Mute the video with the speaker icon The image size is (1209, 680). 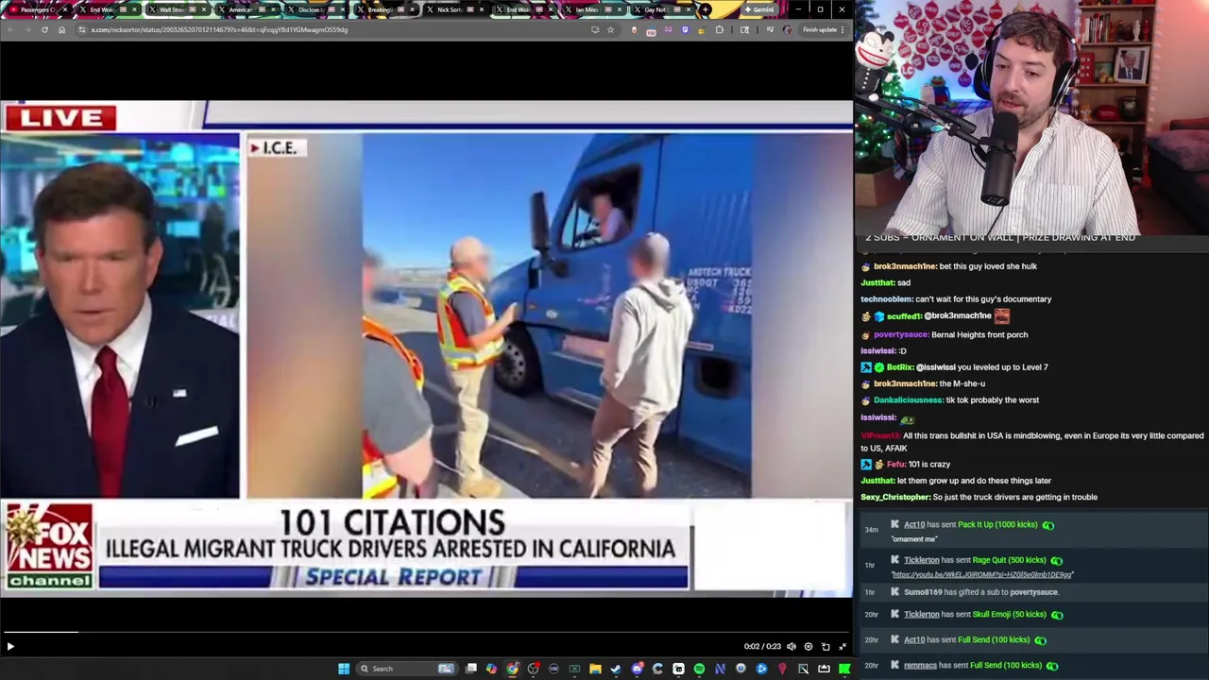pyautogui.click(x=792, y=646)
